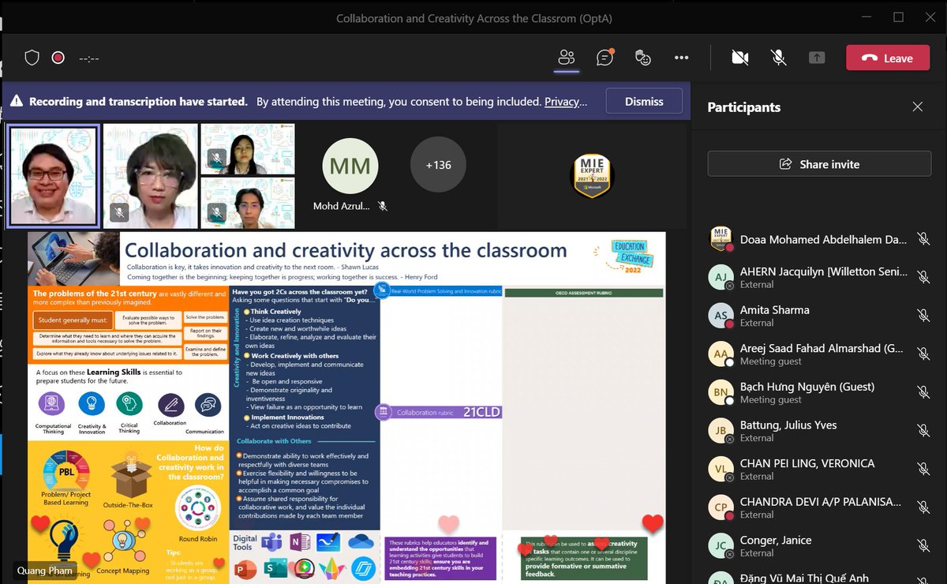Click the PowerPoint icon in Digital Tools
947x584 pixels.
[x=246, y=568]
